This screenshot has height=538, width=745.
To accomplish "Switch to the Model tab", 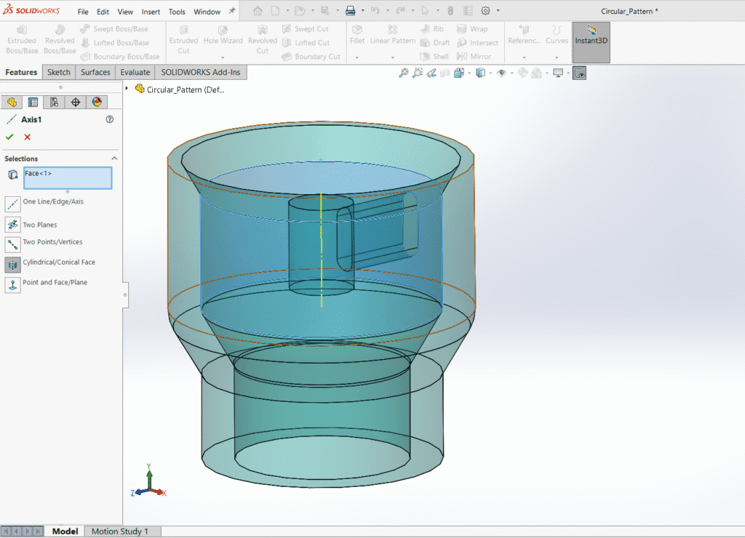I will 65,531.
